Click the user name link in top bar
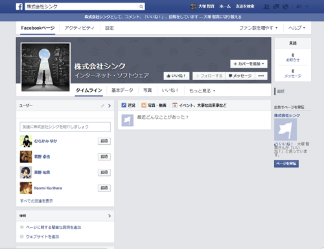The height and width of the screenshot is (249, 324). [206, 6]
